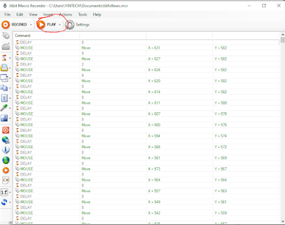285x225 pixels.
Task: Open the File menu
Action: (7, 14)
